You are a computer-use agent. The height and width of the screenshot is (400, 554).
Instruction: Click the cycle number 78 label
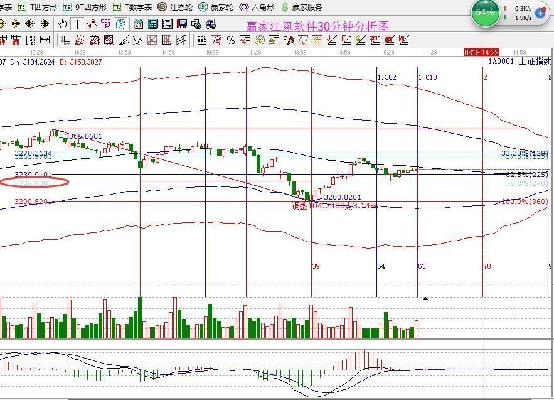point(487,266)
